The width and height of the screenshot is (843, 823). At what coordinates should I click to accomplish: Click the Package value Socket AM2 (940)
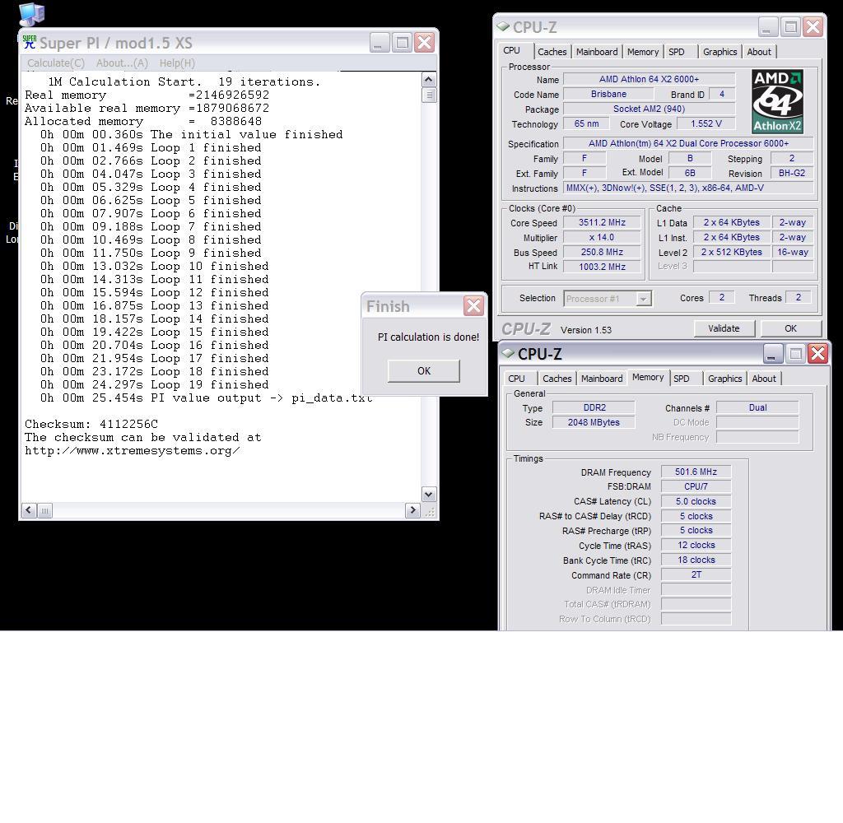(x=649, y=109)
